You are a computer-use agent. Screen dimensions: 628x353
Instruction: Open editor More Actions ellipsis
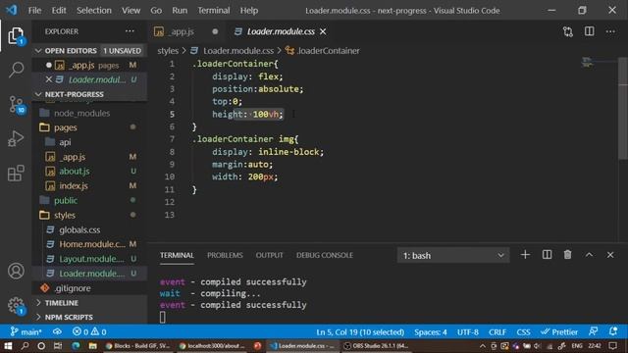(610, 31)
